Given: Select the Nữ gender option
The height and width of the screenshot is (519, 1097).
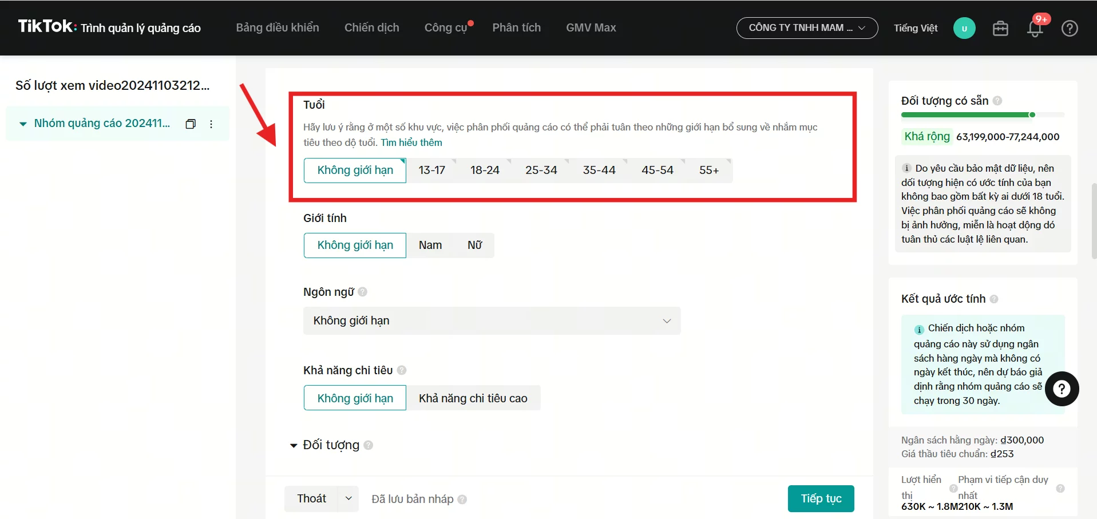Looking at the screenshot, I should (x=474, y=245).
